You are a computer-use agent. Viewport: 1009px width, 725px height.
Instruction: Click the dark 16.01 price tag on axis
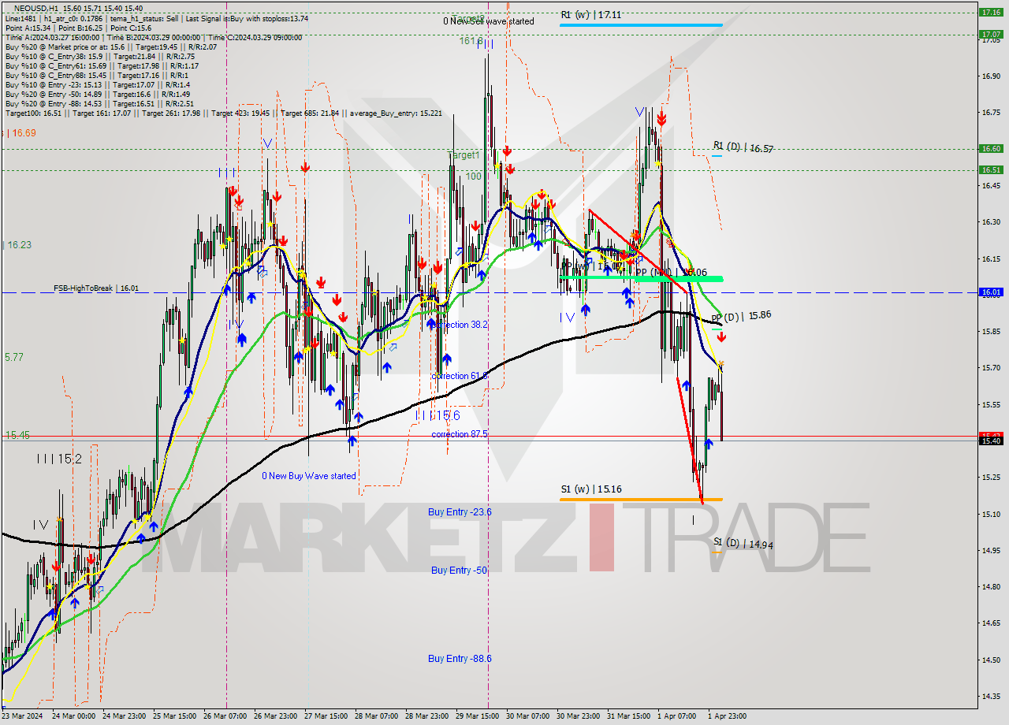[x=990, y=292]
